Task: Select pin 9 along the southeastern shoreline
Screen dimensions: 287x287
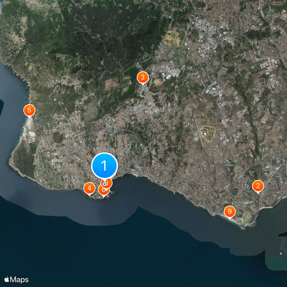Action: 230,212
